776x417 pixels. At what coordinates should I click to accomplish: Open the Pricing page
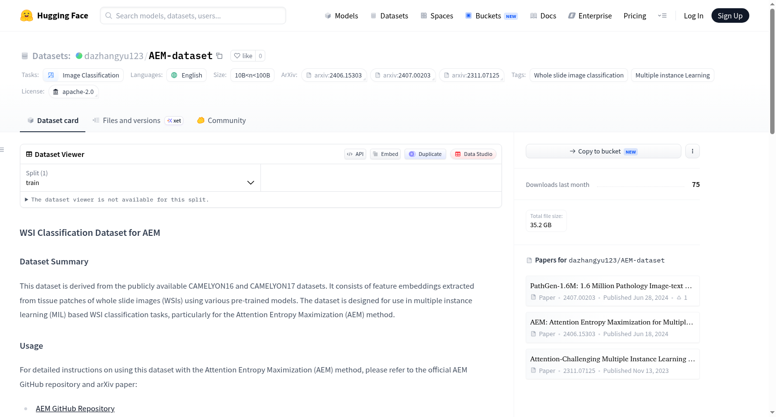point(635,15)
